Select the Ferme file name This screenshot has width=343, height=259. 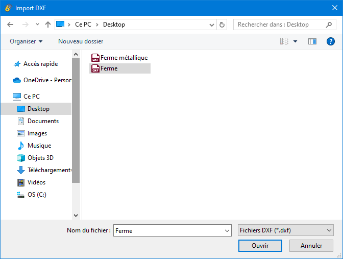[109, 68]
